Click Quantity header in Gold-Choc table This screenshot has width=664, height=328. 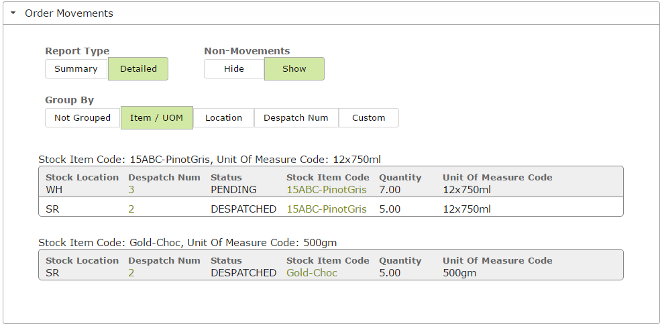click(400, 261)
